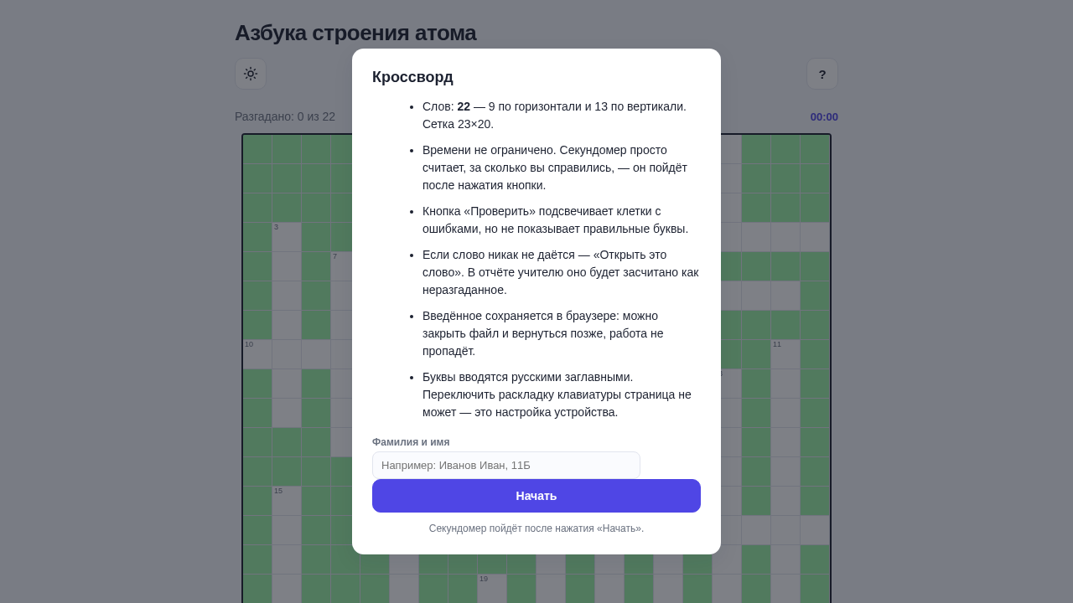Toggle the light/dark theme sun icon
The image size is (1073, 603).
pos(251,74)
